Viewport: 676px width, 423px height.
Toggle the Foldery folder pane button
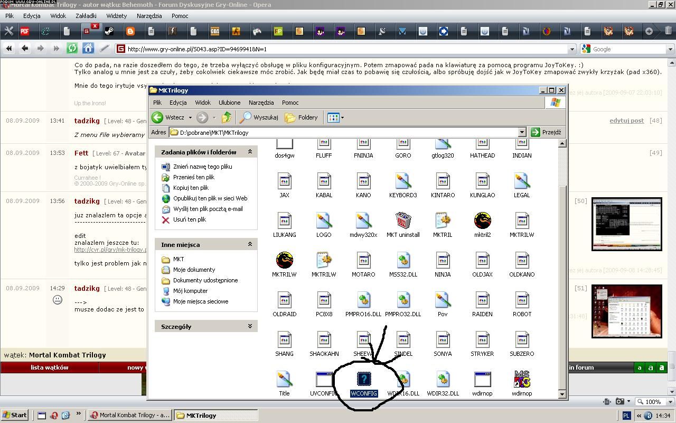tap(302, 117)
